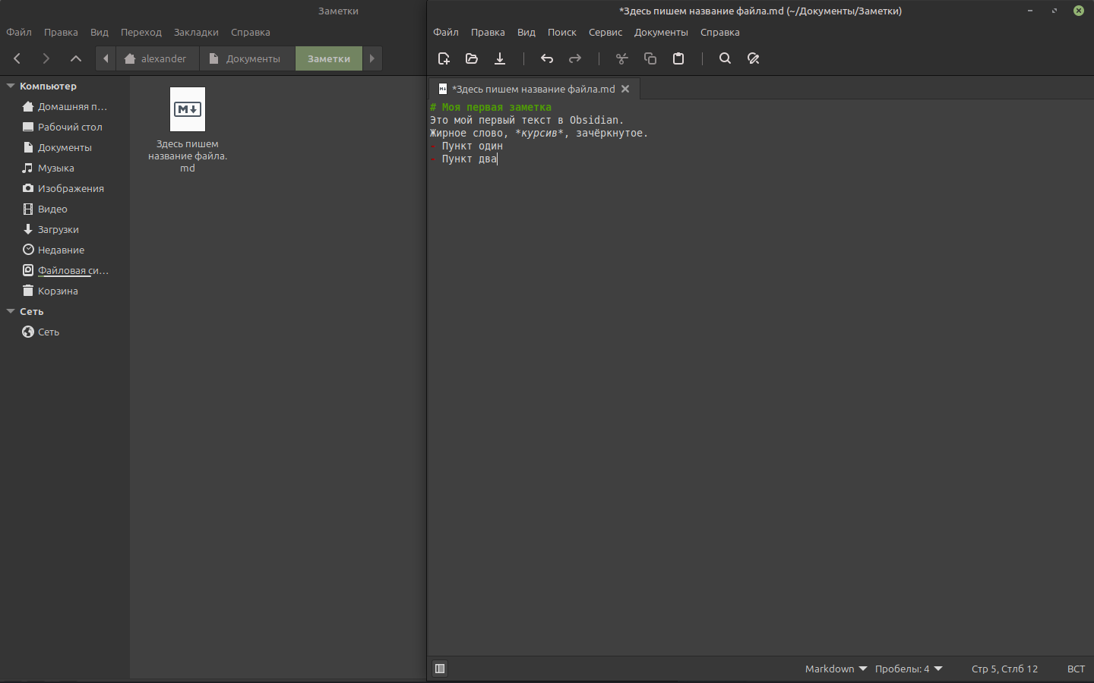1094x683 pixels.
Task: Click the scissors cut icon
Action: (x=622, y=58)
